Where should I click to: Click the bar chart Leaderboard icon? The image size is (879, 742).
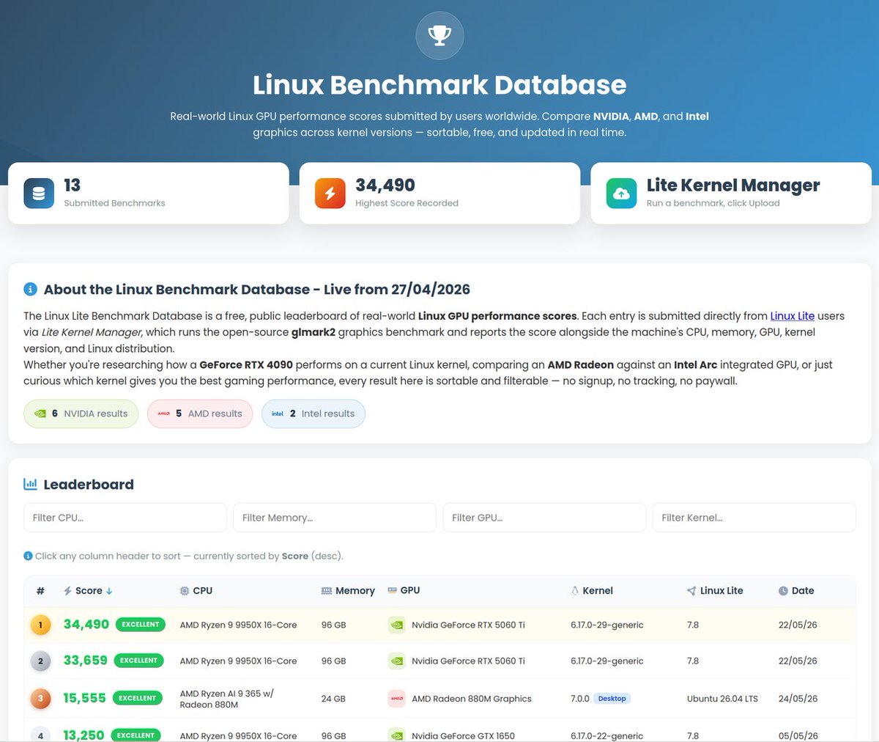[x=30, y=484]
